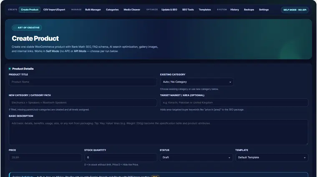Click the Create Product page heading
Viewport: 317px width, 177px height.
coord(35,38)
